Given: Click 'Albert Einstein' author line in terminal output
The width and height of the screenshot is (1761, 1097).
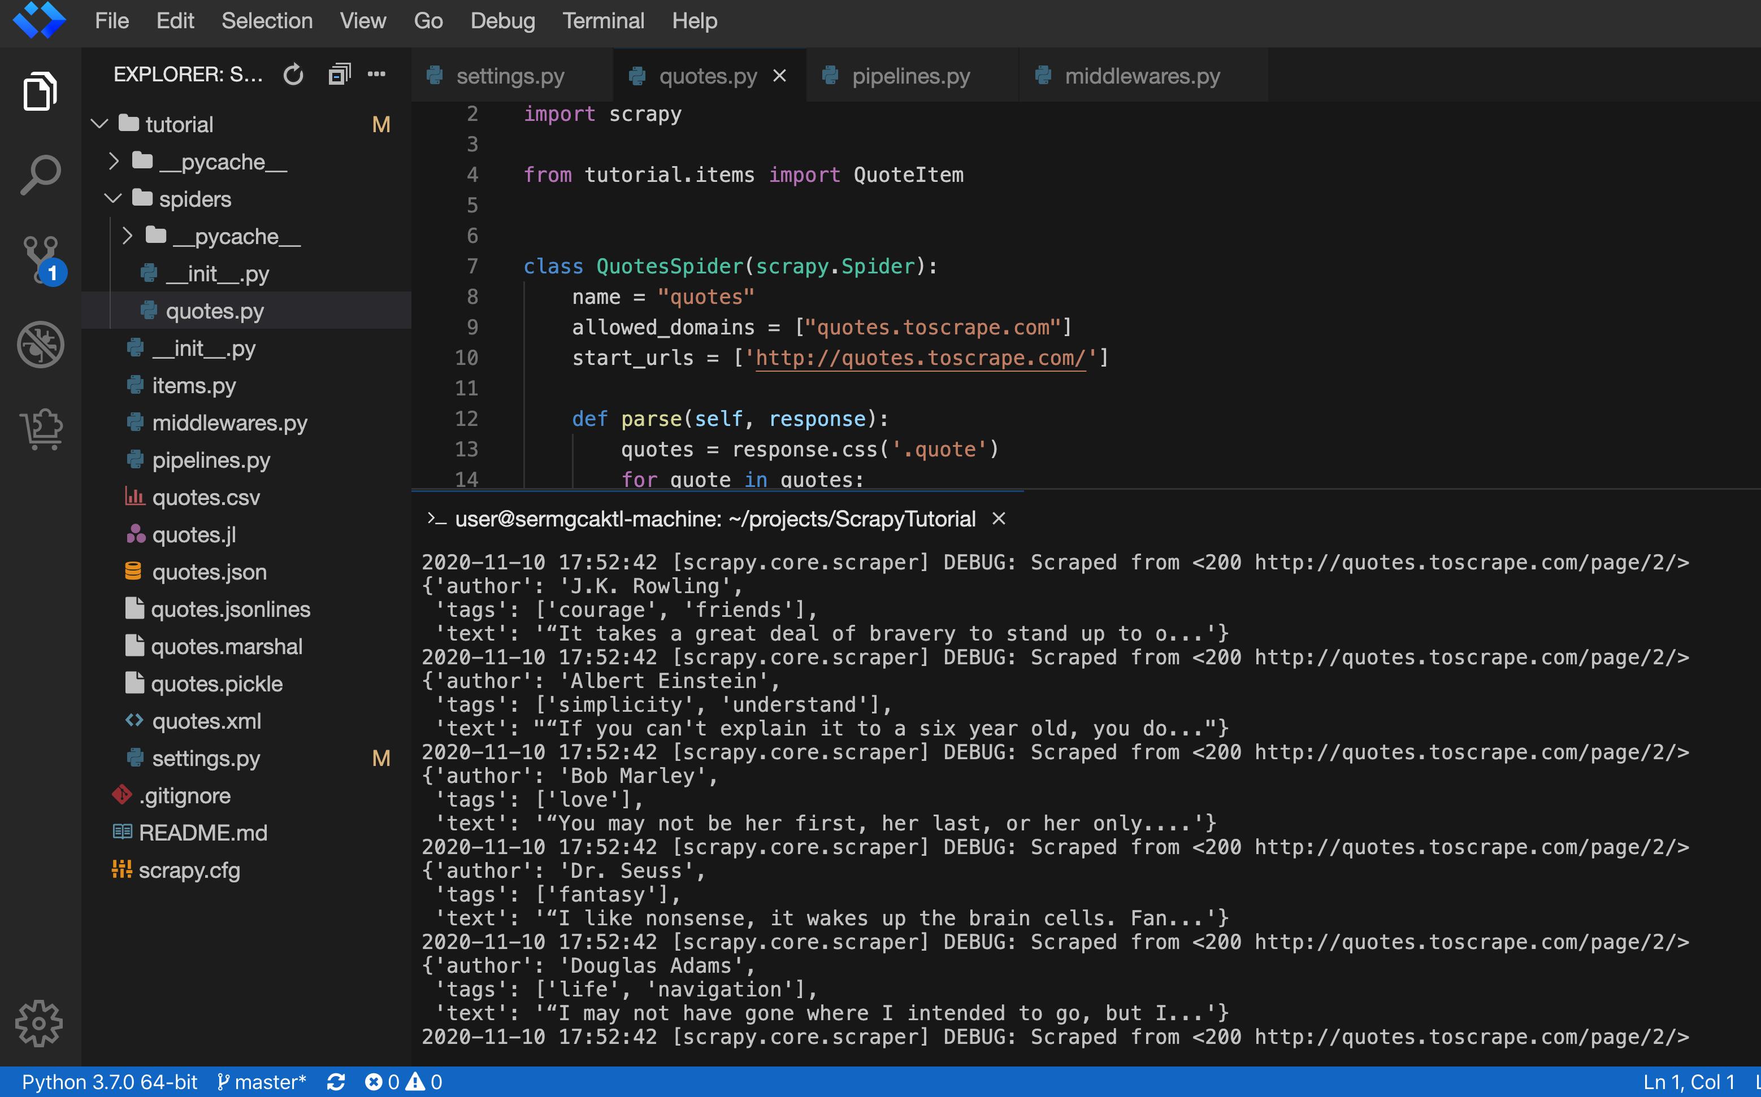Looking at the screenshot, I should [601, 681].
